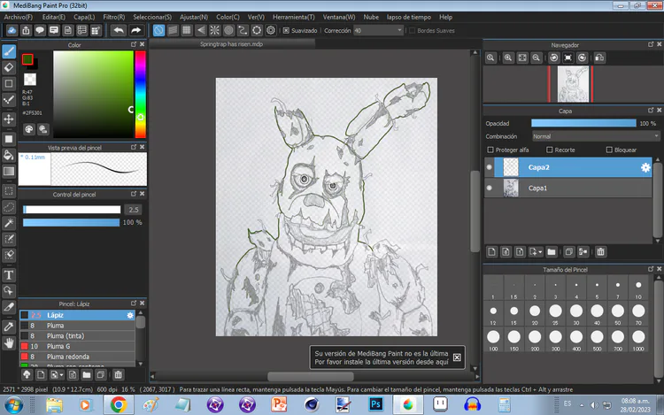Close the update notification popup
664x415 pixels.
[x=457, y=357]
